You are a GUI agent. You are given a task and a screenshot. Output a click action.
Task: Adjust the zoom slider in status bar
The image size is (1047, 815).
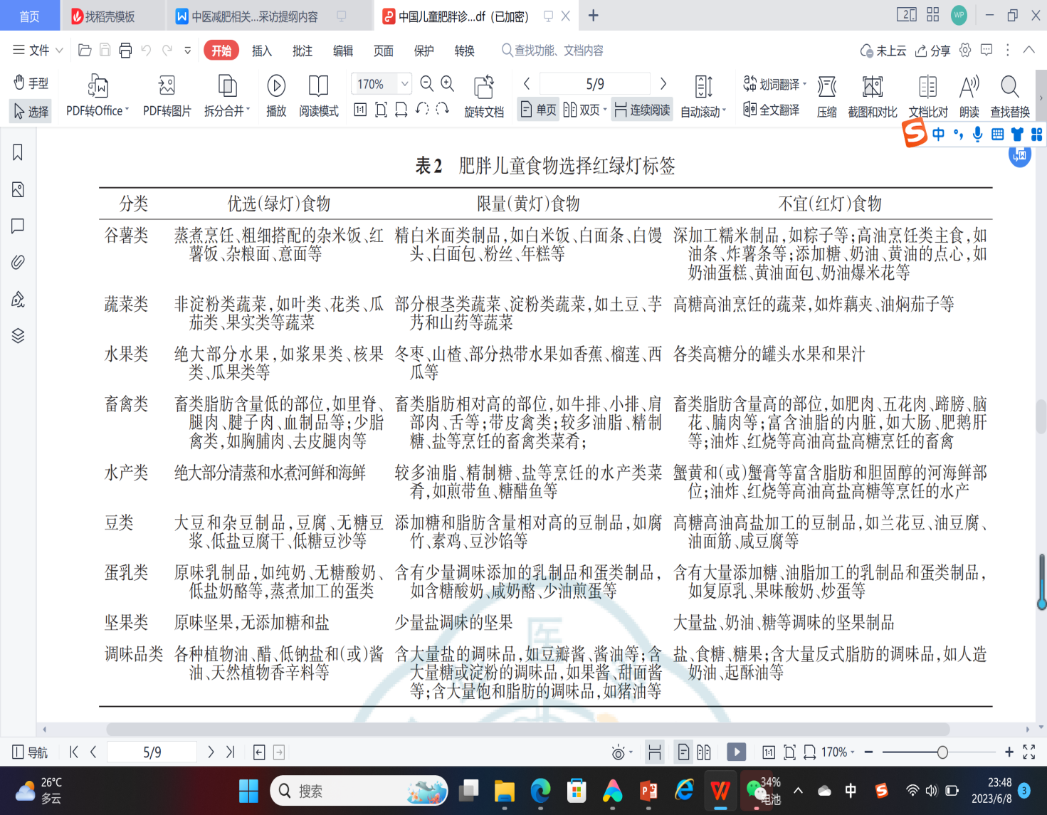pyautogui.click(x=942, y=752)
